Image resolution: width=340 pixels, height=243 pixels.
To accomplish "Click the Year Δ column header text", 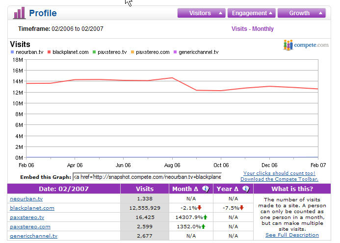I will click(228, 189).
